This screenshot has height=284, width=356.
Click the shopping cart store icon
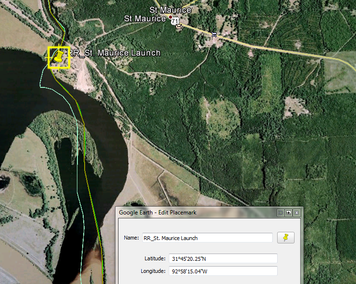[x=214, y=34]
